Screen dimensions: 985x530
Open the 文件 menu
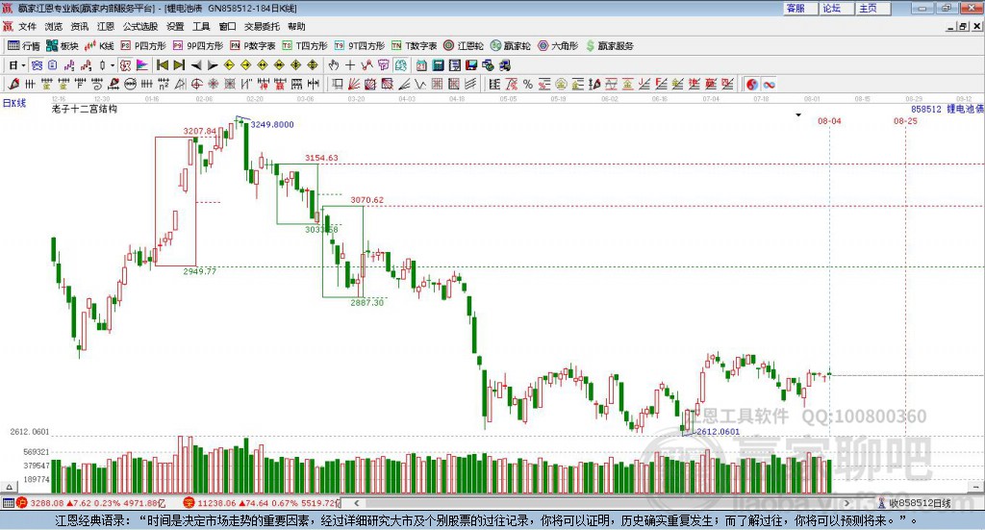27,26
